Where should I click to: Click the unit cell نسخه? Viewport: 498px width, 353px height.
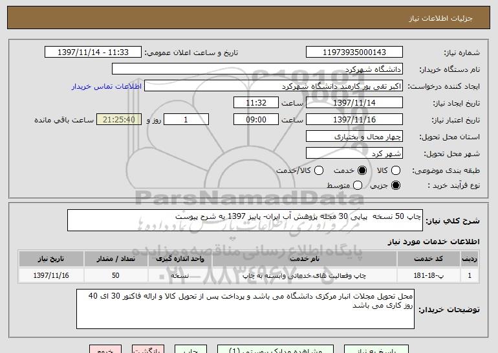(x=180, y=275)
